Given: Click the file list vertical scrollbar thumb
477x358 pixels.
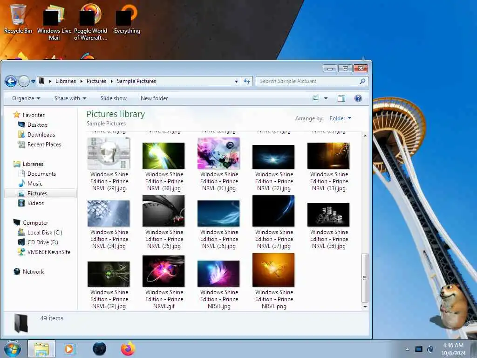Looking at the screenshot, I should (365, 278).
